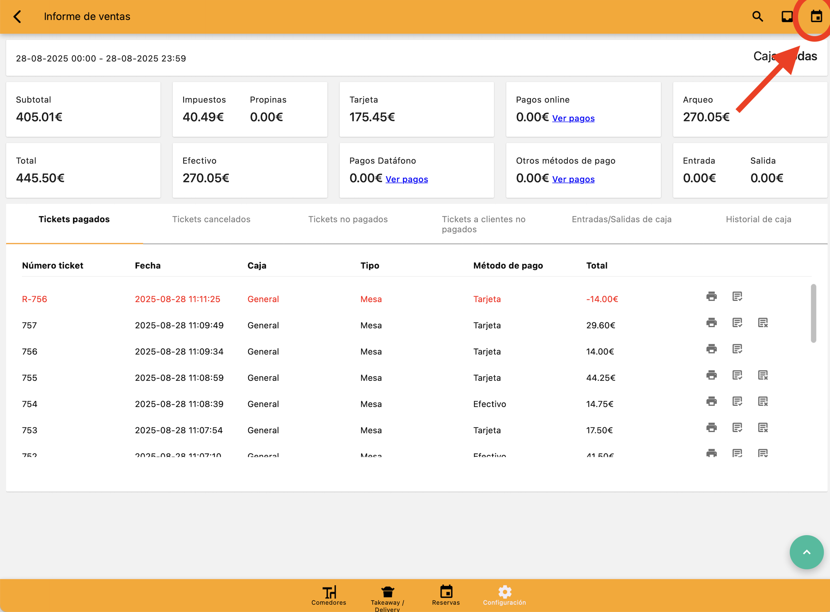
Task: Click Ver pagos under Pagos online
Action: (573, 118)
